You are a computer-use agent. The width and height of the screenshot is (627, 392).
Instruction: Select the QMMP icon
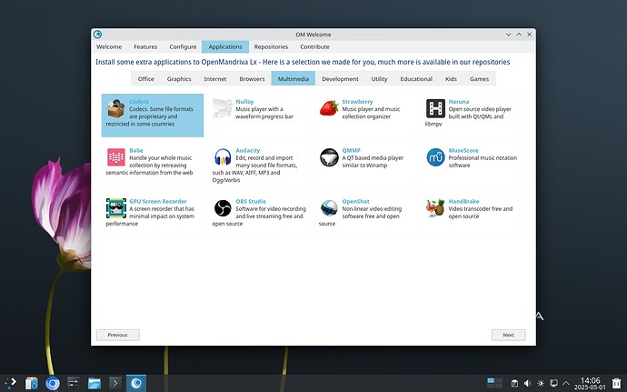pyautogui.click(x=329, y=157)
